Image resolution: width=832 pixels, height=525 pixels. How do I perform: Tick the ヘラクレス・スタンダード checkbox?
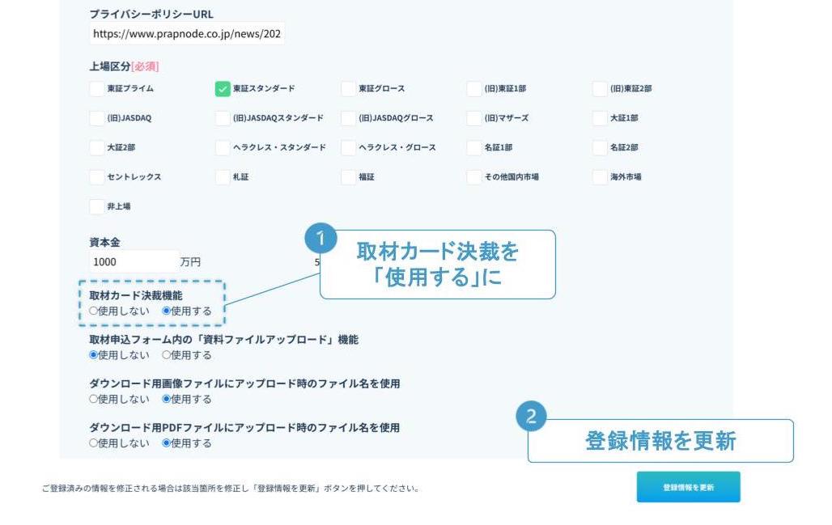[x=223, y=148]
